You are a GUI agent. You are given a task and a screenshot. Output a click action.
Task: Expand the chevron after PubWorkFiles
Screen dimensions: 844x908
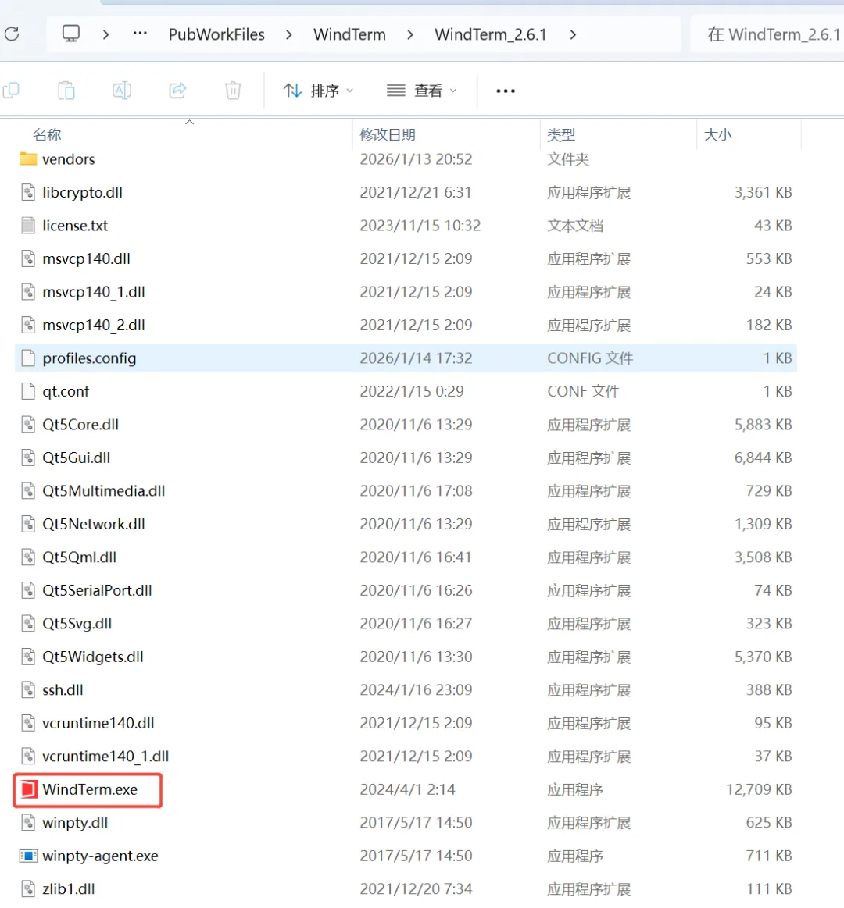[288, 35]
